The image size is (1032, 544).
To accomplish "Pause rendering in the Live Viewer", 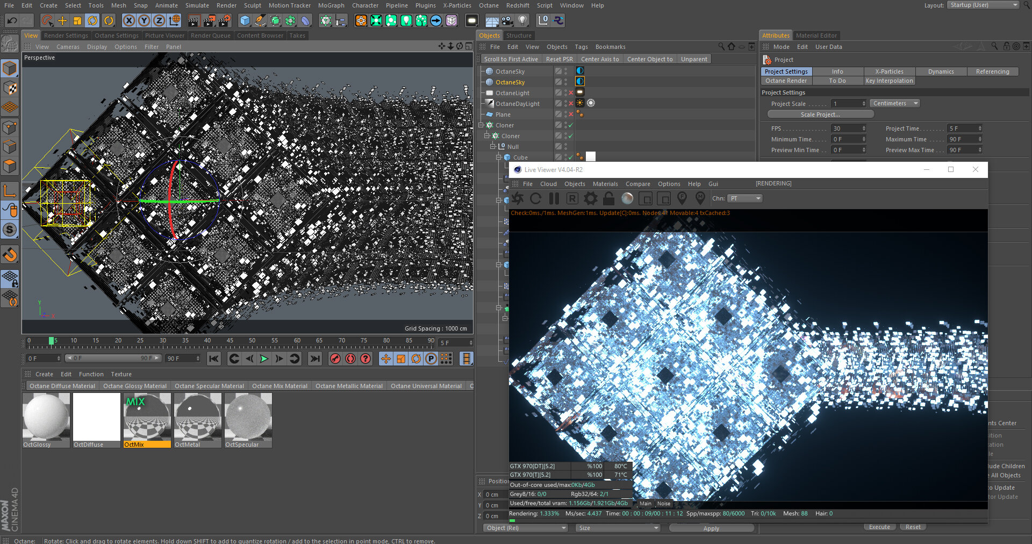I will coord(554,199).
